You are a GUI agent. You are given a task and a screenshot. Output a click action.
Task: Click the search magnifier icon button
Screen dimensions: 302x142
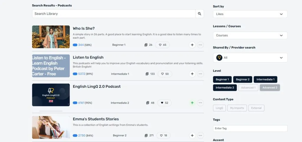199,14
